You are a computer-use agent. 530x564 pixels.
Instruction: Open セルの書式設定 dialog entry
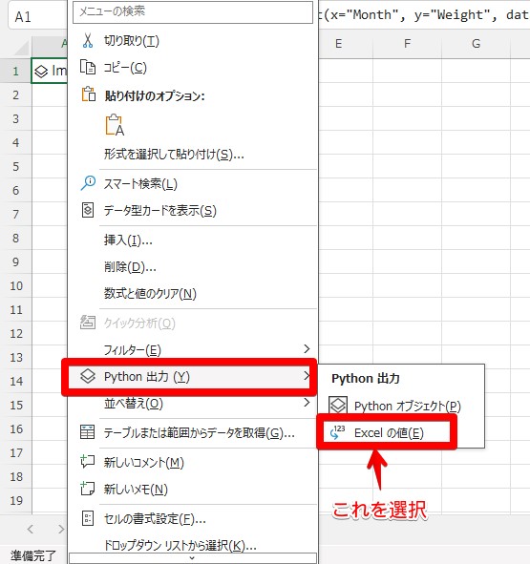pyautogui.click(x=155, y=519)
